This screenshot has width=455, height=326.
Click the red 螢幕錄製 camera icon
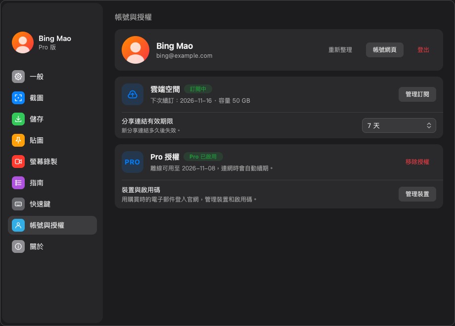point(18,162)
